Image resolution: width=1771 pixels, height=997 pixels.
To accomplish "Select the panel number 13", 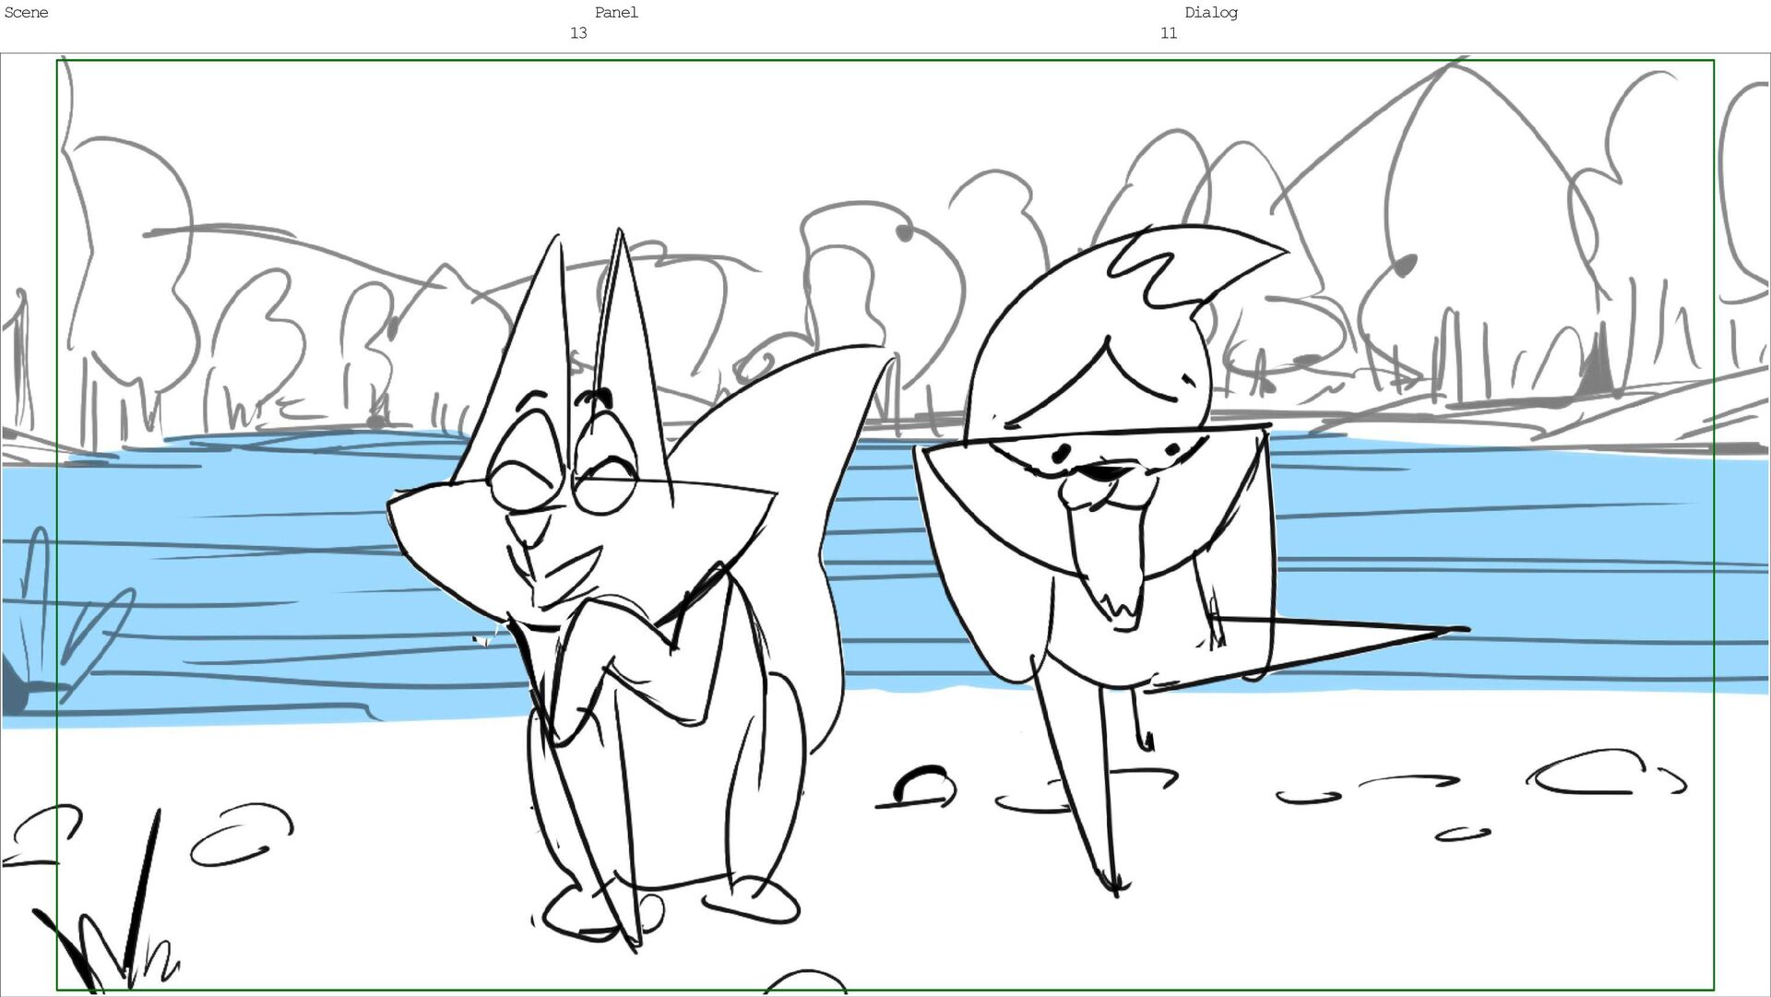I will 578,33.
